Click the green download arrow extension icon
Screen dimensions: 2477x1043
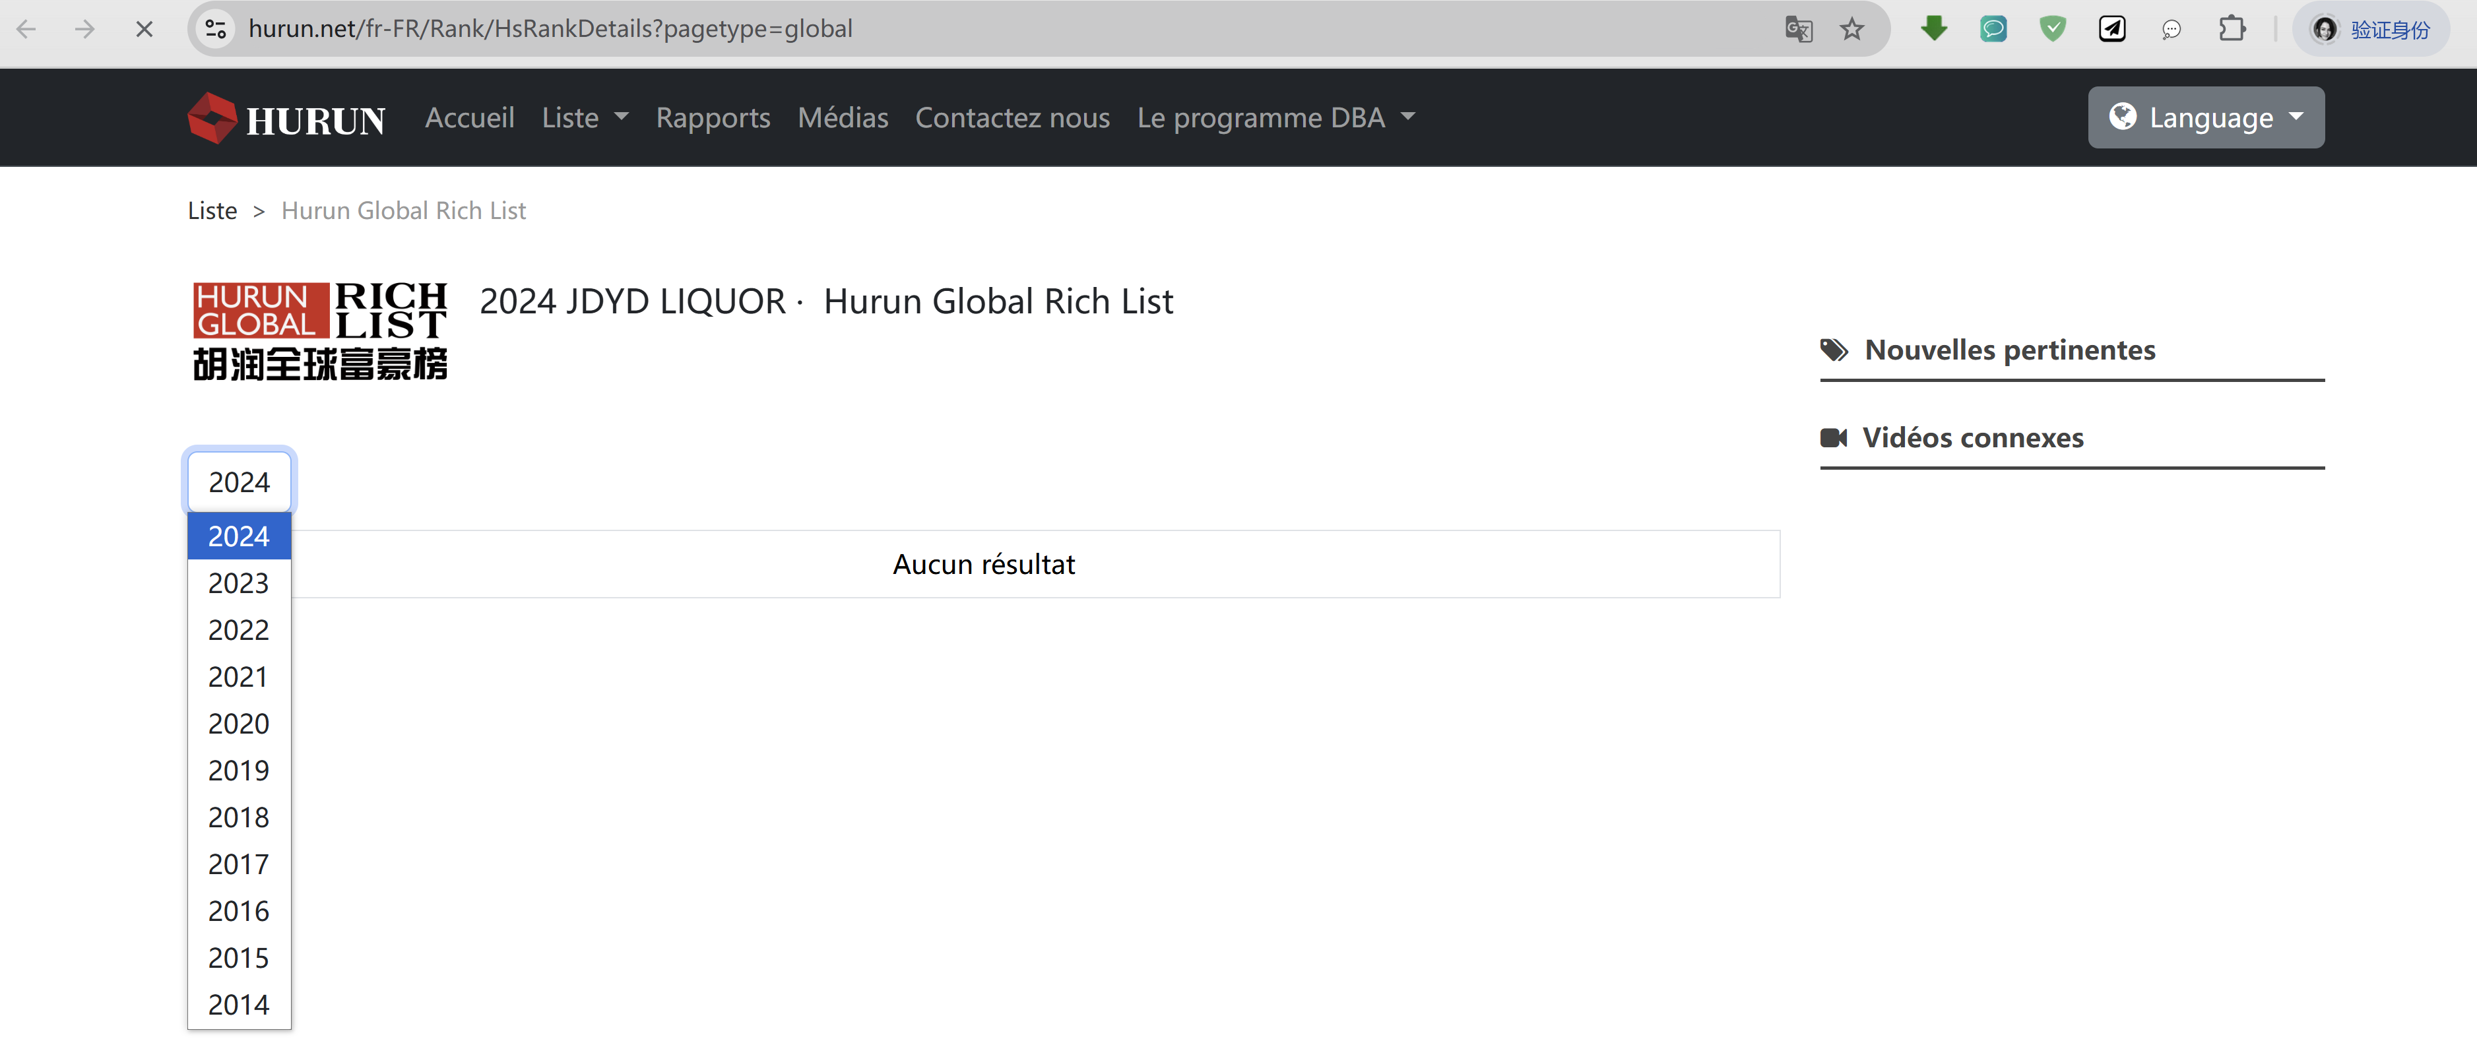1934,29
